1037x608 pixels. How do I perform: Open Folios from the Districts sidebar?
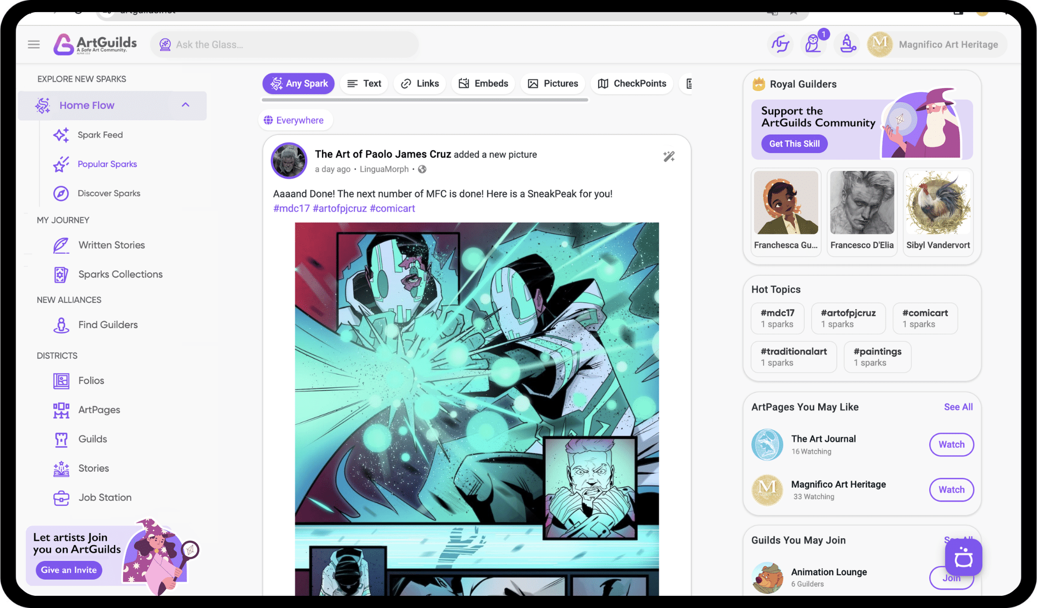tap(91, 381)
